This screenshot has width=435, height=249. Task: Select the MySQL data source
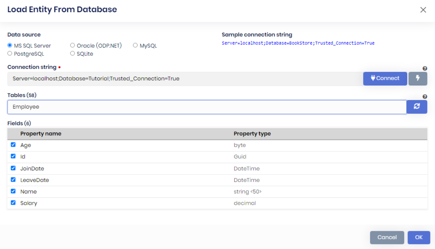click(135, 45)
